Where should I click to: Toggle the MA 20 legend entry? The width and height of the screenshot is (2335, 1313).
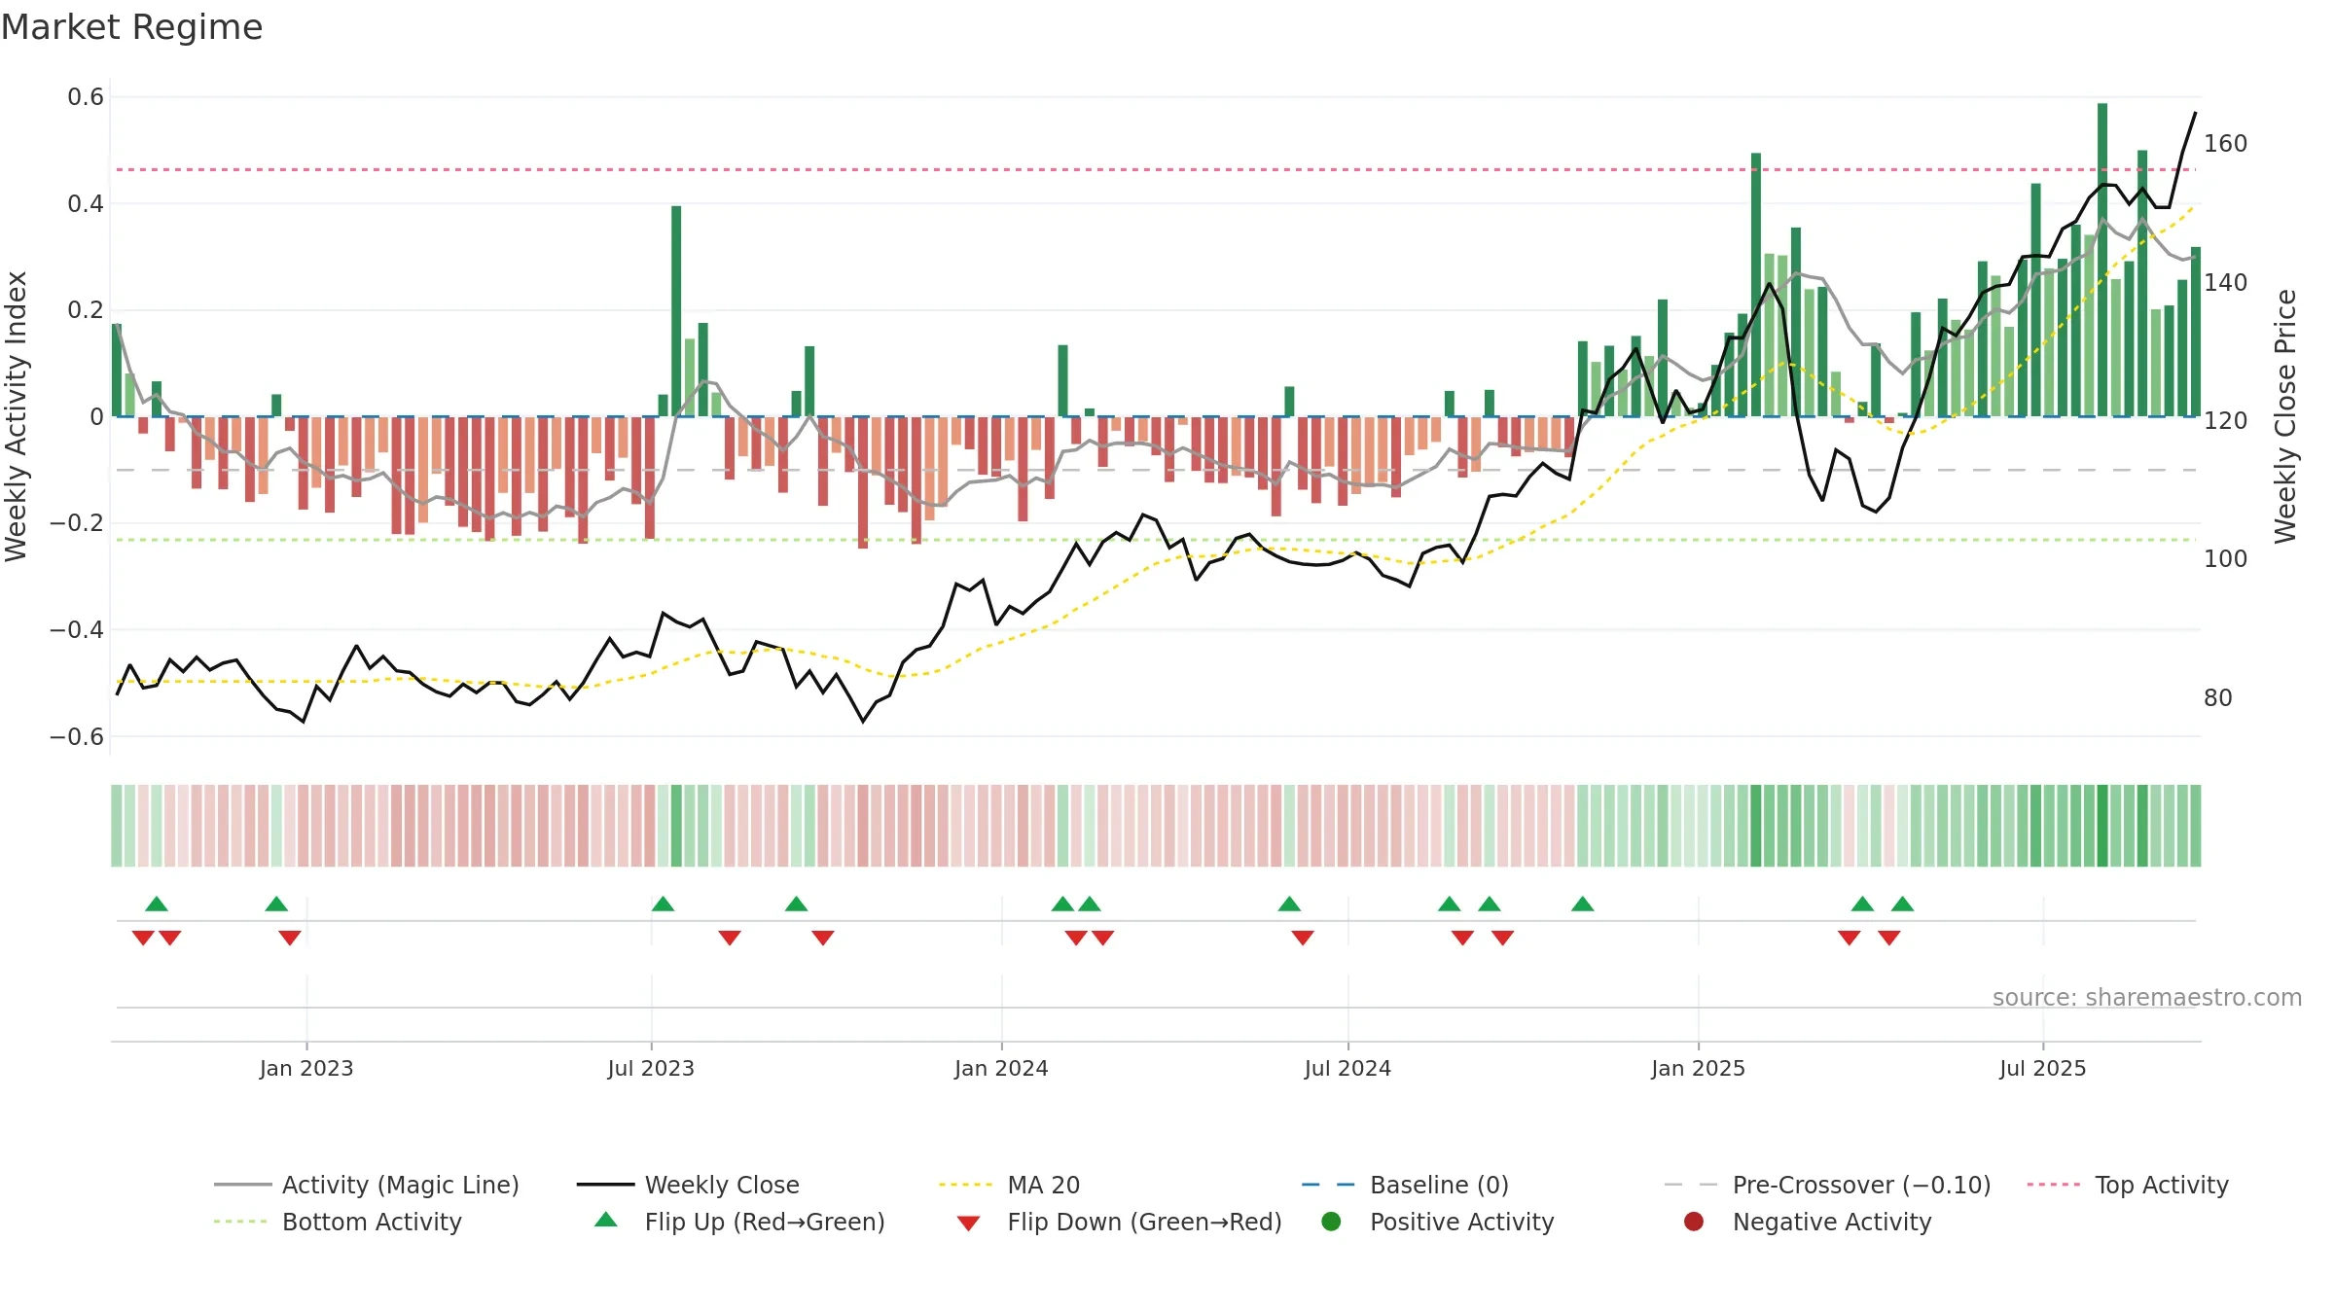[x=1009, y=1185]
